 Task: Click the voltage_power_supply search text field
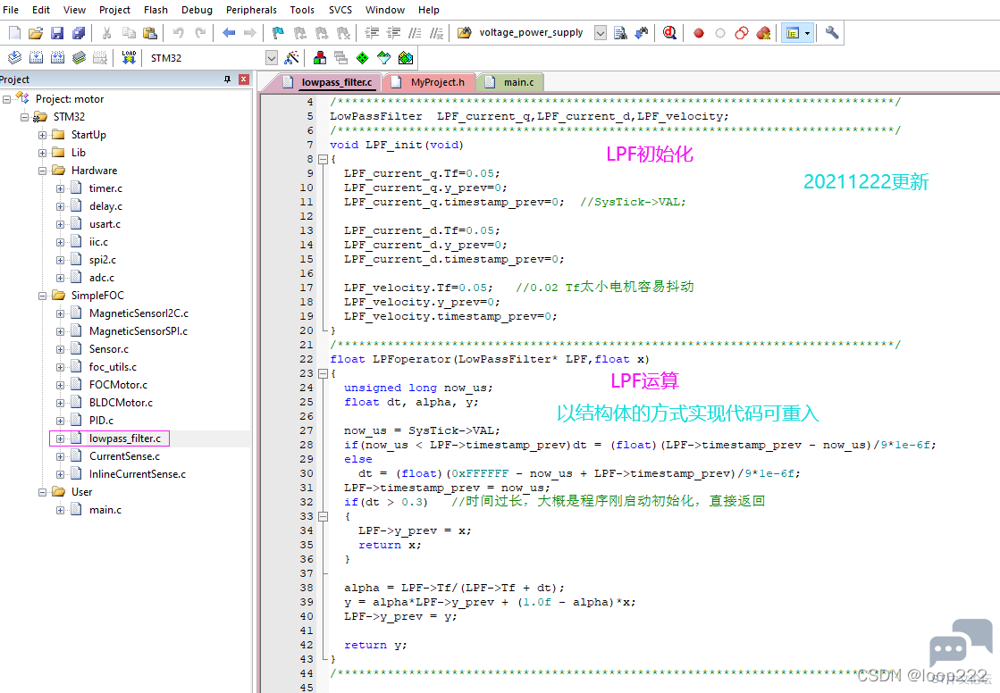tap(534, 32)
